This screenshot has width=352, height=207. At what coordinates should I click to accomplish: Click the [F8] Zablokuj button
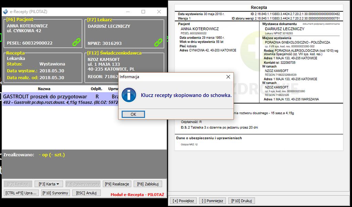point(148,184)
